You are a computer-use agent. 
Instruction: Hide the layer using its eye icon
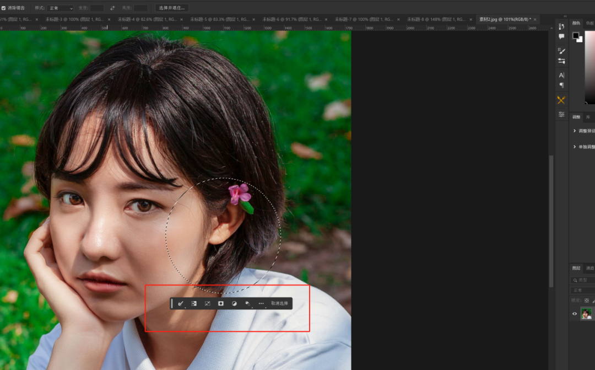575,314
